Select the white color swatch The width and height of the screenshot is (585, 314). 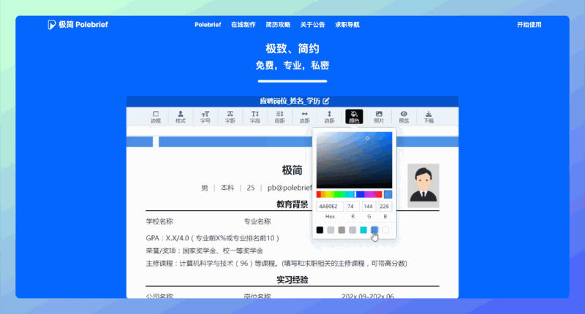pyautogui.click(x=385, y=230)
